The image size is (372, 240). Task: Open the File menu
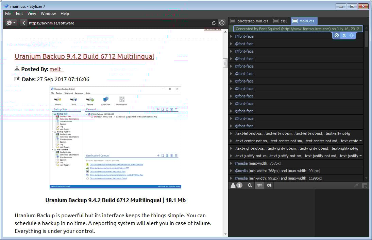tap(8, 14)
